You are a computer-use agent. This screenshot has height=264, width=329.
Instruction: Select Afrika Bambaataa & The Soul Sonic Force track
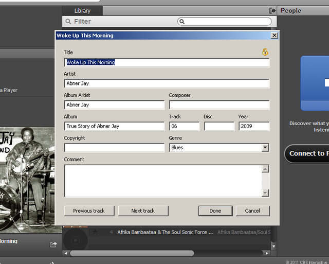[x=166, y=232]
